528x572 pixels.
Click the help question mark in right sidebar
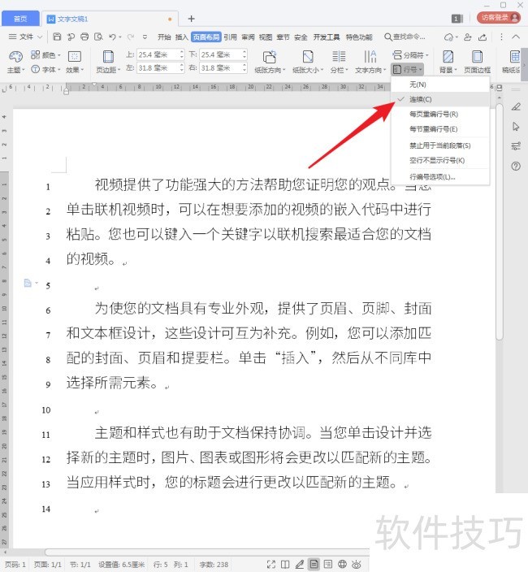pyautogui.click(x=516, y=167)
